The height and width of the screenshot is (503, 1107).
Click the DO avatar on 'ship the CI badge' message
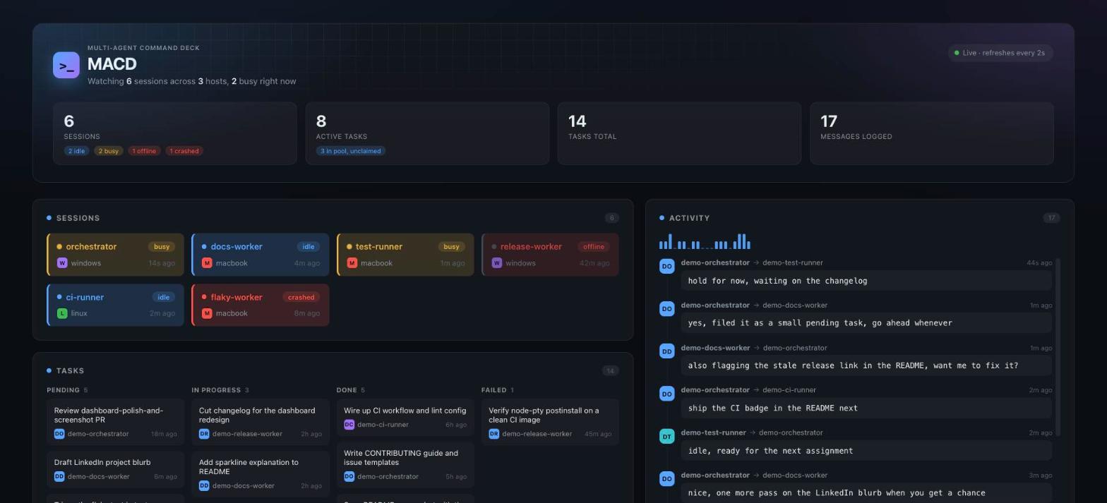click(666, 394)
